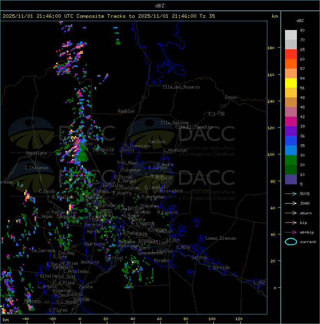
Task: Click 'Uspallata' map label
Action: (36, 153)
